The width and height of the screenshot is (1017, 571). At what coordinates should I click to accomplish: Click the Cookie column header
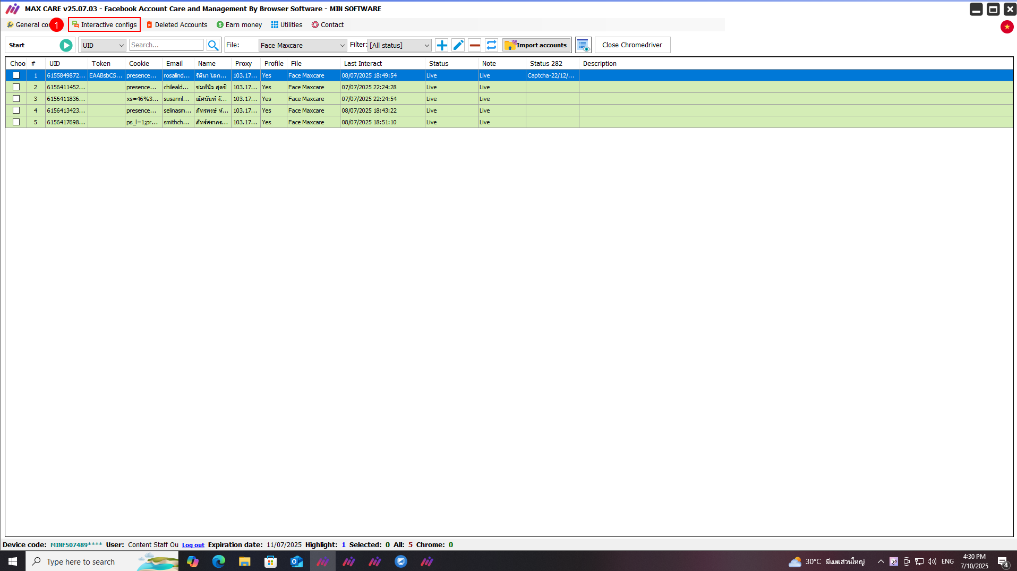[x=143, y=63]
